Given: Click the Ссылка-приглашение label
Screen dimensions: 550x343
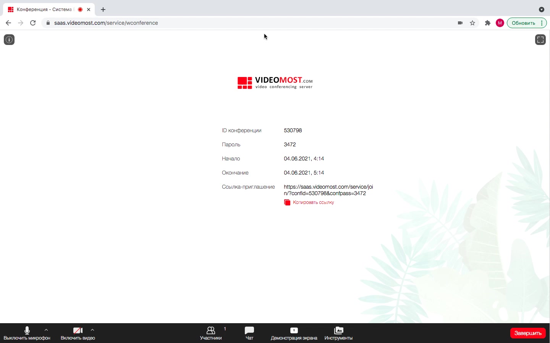Looking at the screenshot, I should pos(248,187).
